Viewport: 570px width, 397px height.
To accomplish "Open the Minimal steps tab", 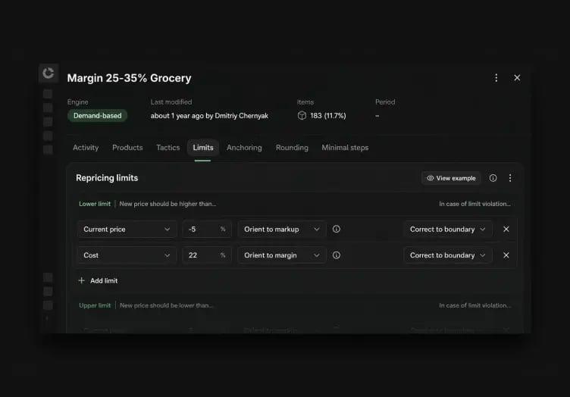I will 345,148.
